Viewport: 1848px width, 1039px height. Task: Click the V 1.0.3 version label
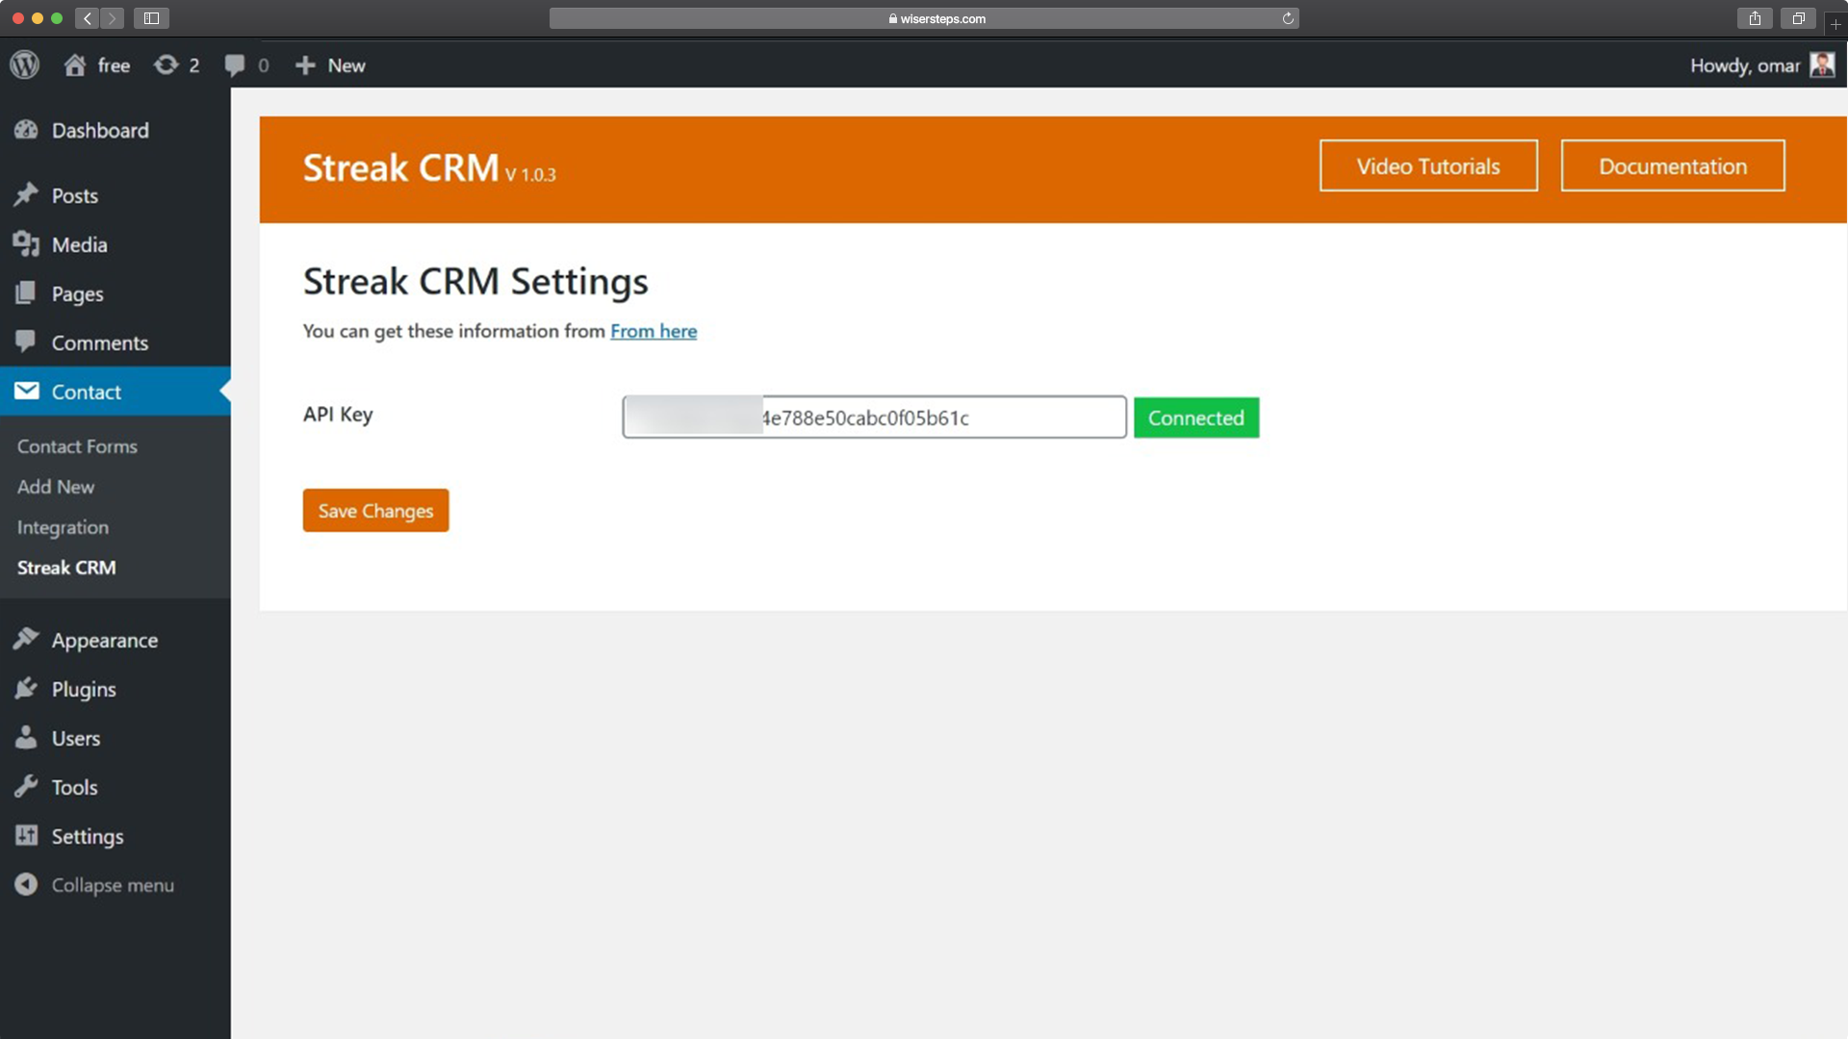pyautogui.click(x=530, y=175)
